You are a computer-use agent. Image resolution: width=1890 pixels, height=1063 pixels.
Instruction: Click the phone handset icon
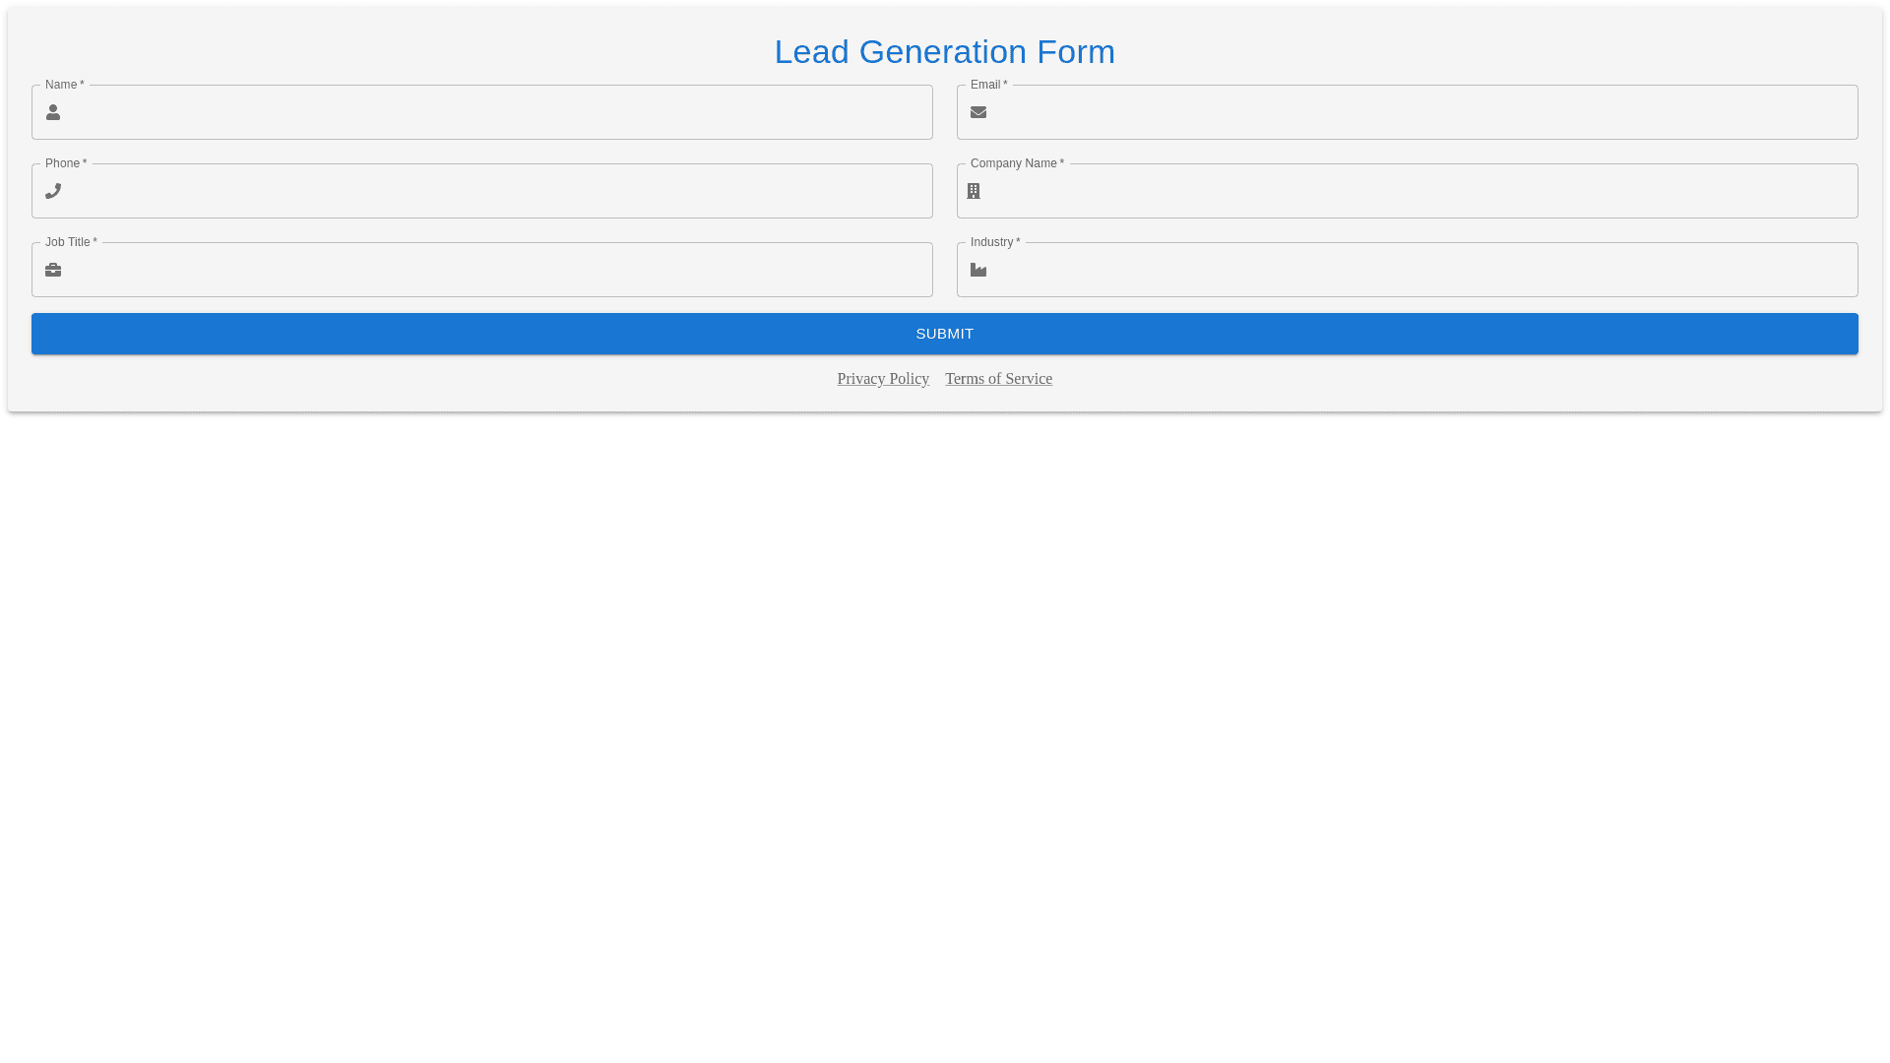click(53, 191)
